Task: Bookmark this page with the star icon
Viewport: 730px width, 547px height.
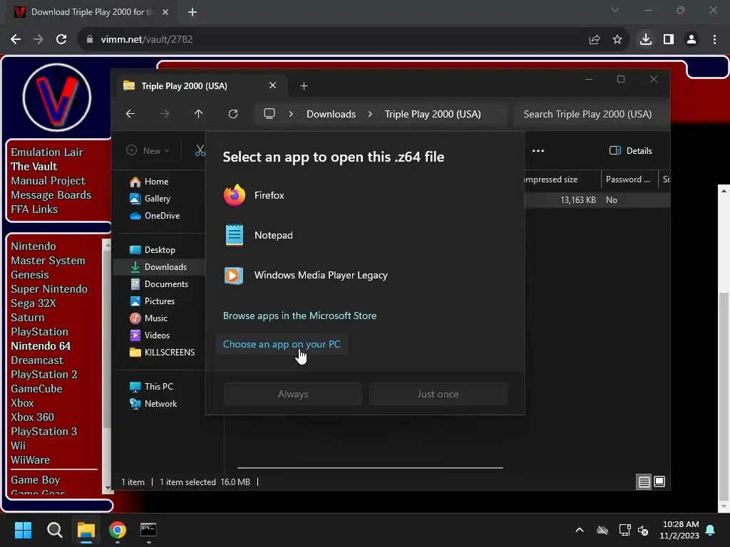Action: click(x=617, y=40)
